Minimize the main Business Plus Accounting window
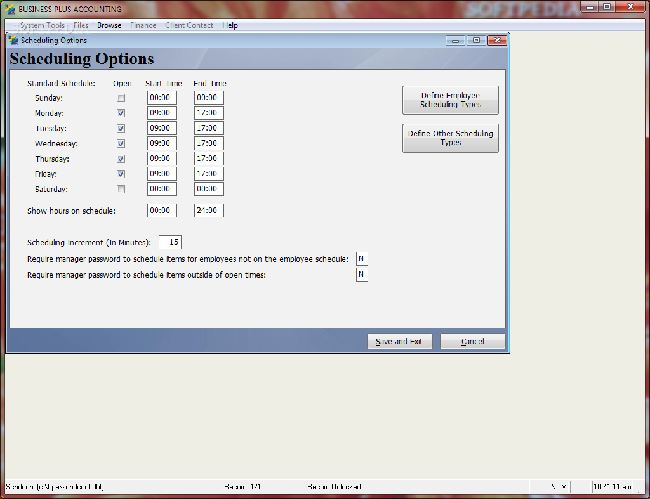The width and height of the screenshot is (650, 499). (590, 6)
